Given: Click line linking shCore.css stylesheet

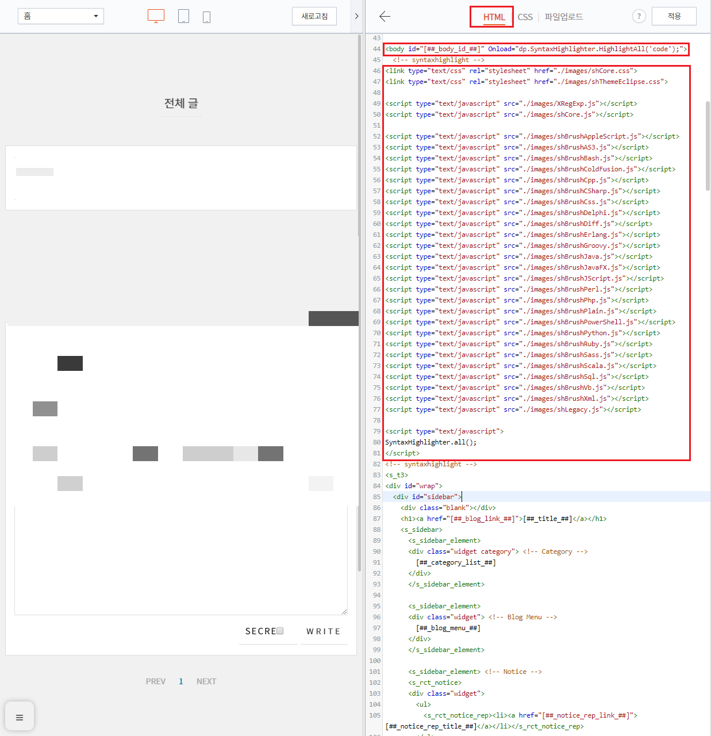Looking at the screenshot, I should point(511,71).
